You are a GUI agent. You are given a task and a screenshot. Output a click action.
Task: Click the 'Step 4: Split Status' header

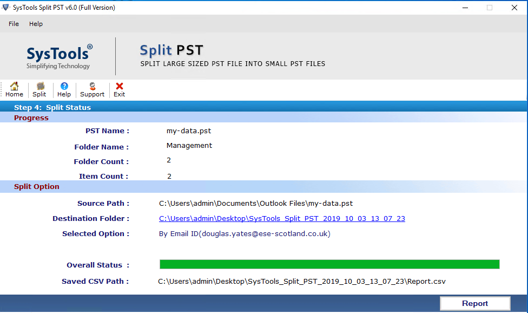[52, 107]
